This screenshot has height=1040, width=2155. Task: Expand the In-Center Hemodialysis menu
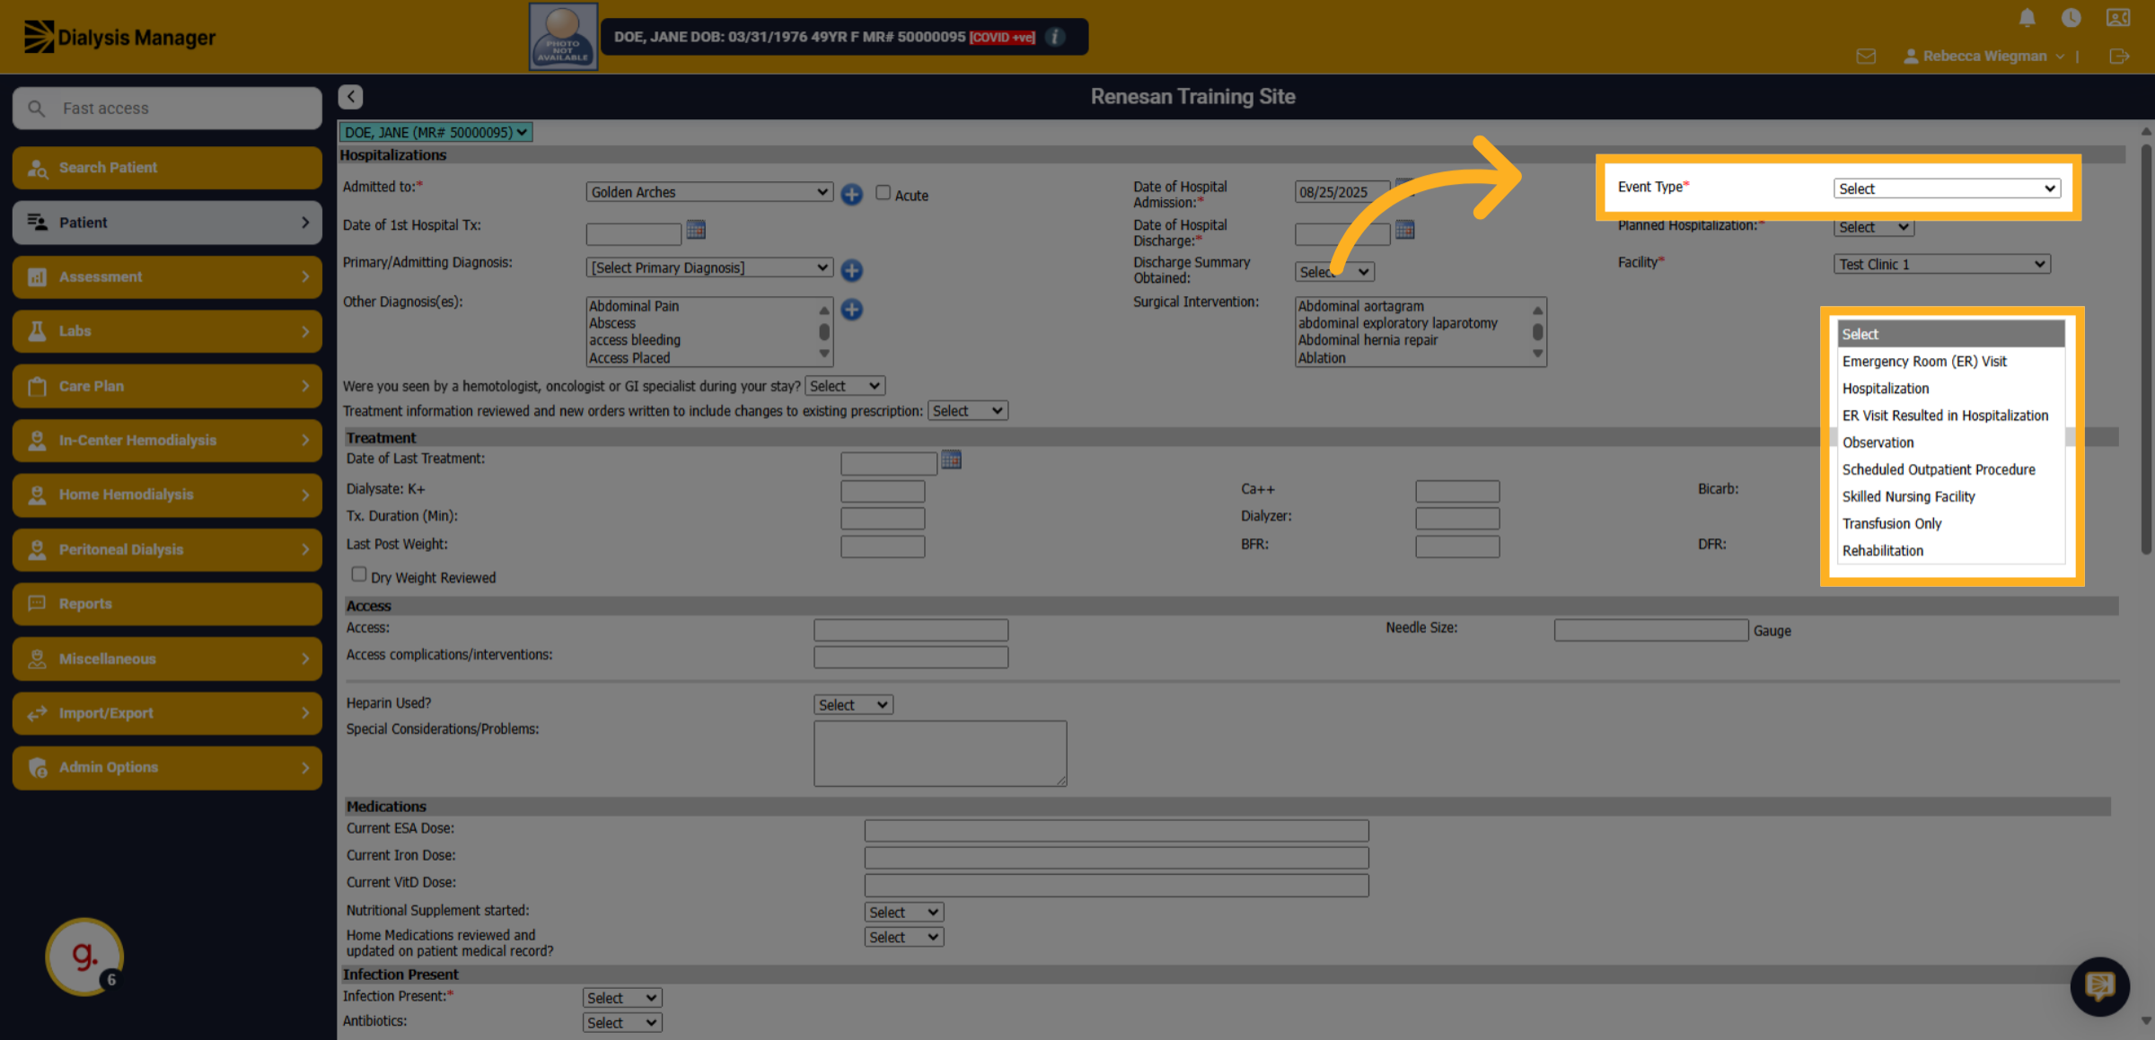point(167,441)
